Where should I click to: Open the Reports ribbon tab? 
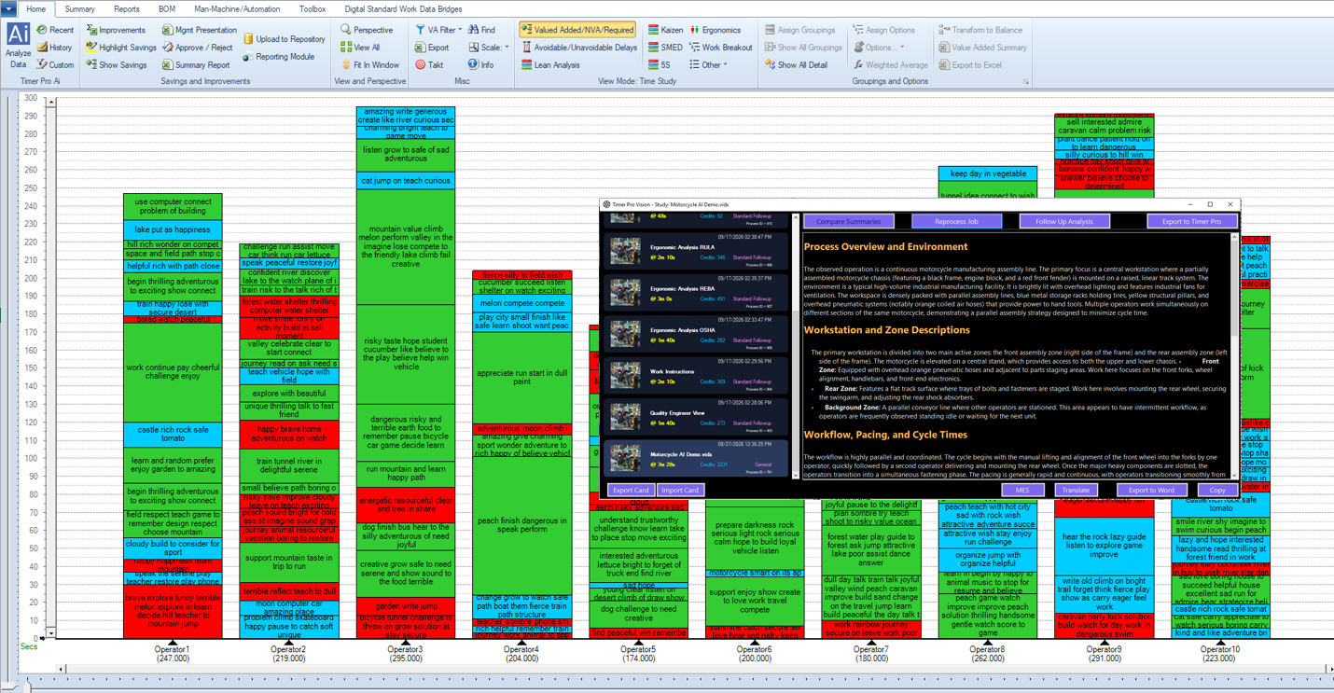127,9
